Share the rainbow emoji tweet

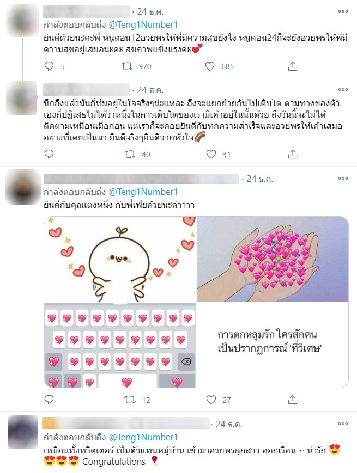292,154
